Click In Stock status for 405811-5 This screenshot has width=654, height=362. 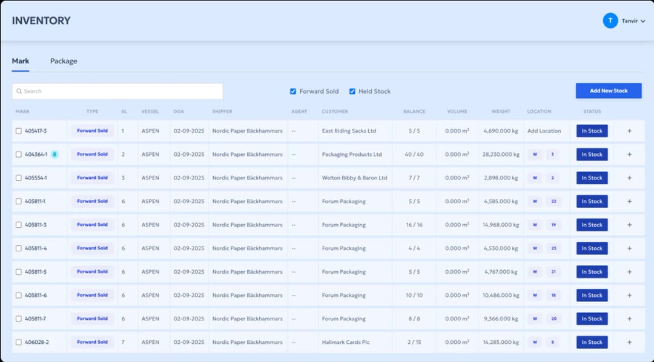point(592,272)
